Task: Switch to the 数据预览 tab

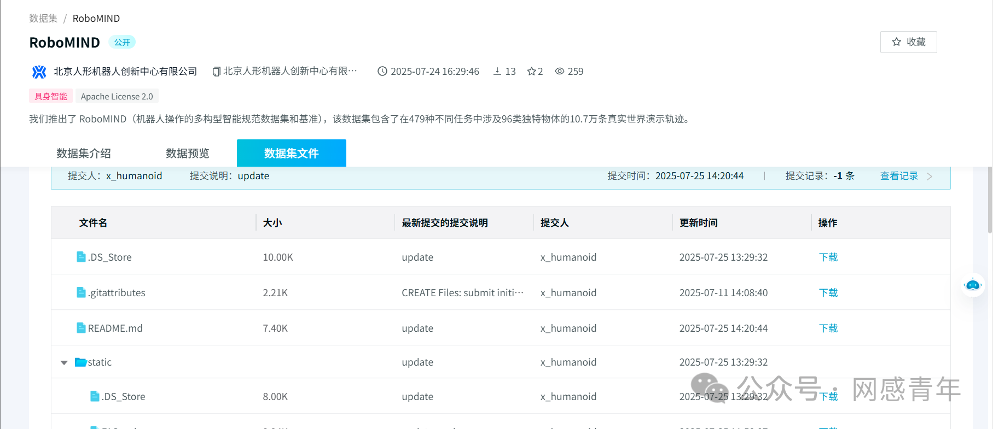Action: click(188, 153)
